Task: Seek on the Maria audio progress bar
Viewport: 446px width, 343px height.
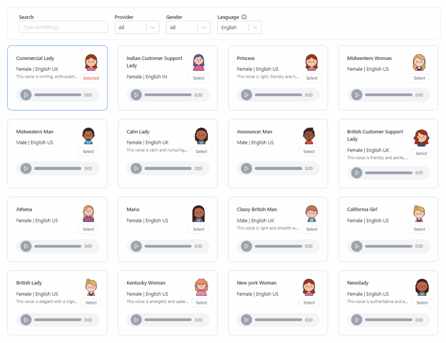Action: tap(168, 246)
